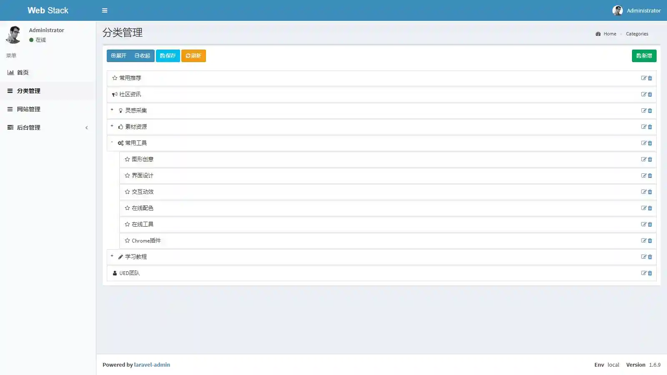Select the UED团队 category row label
The image size is (667, 375).
click(130, 273)
